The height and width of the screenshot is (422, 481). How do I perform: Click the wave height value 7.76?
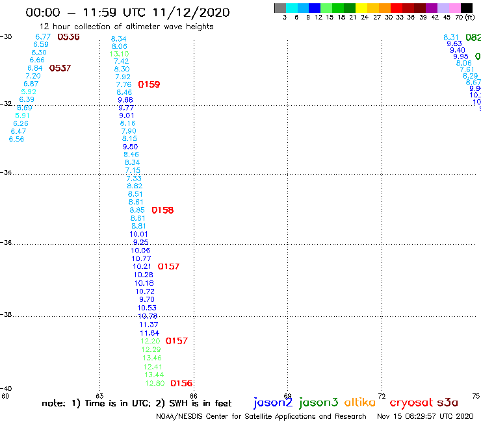(x=123, y=84)
